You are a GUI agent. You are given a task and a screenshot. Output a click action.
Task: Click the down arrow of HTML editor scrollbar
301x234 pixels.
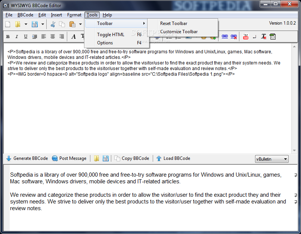(294, 151)
